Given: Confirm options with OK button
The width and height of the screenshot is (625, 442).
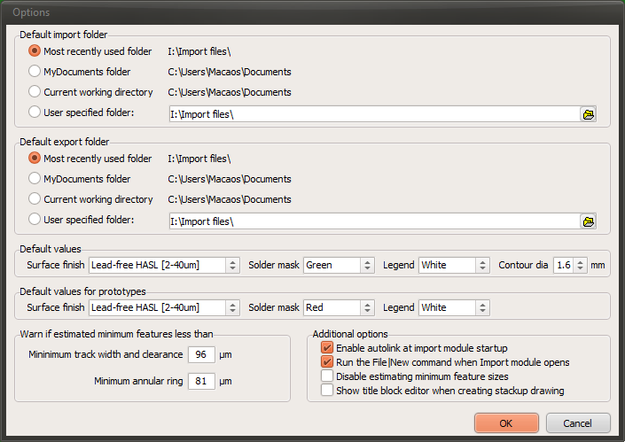Looking at the screenshot, I should tap(506, 423).
